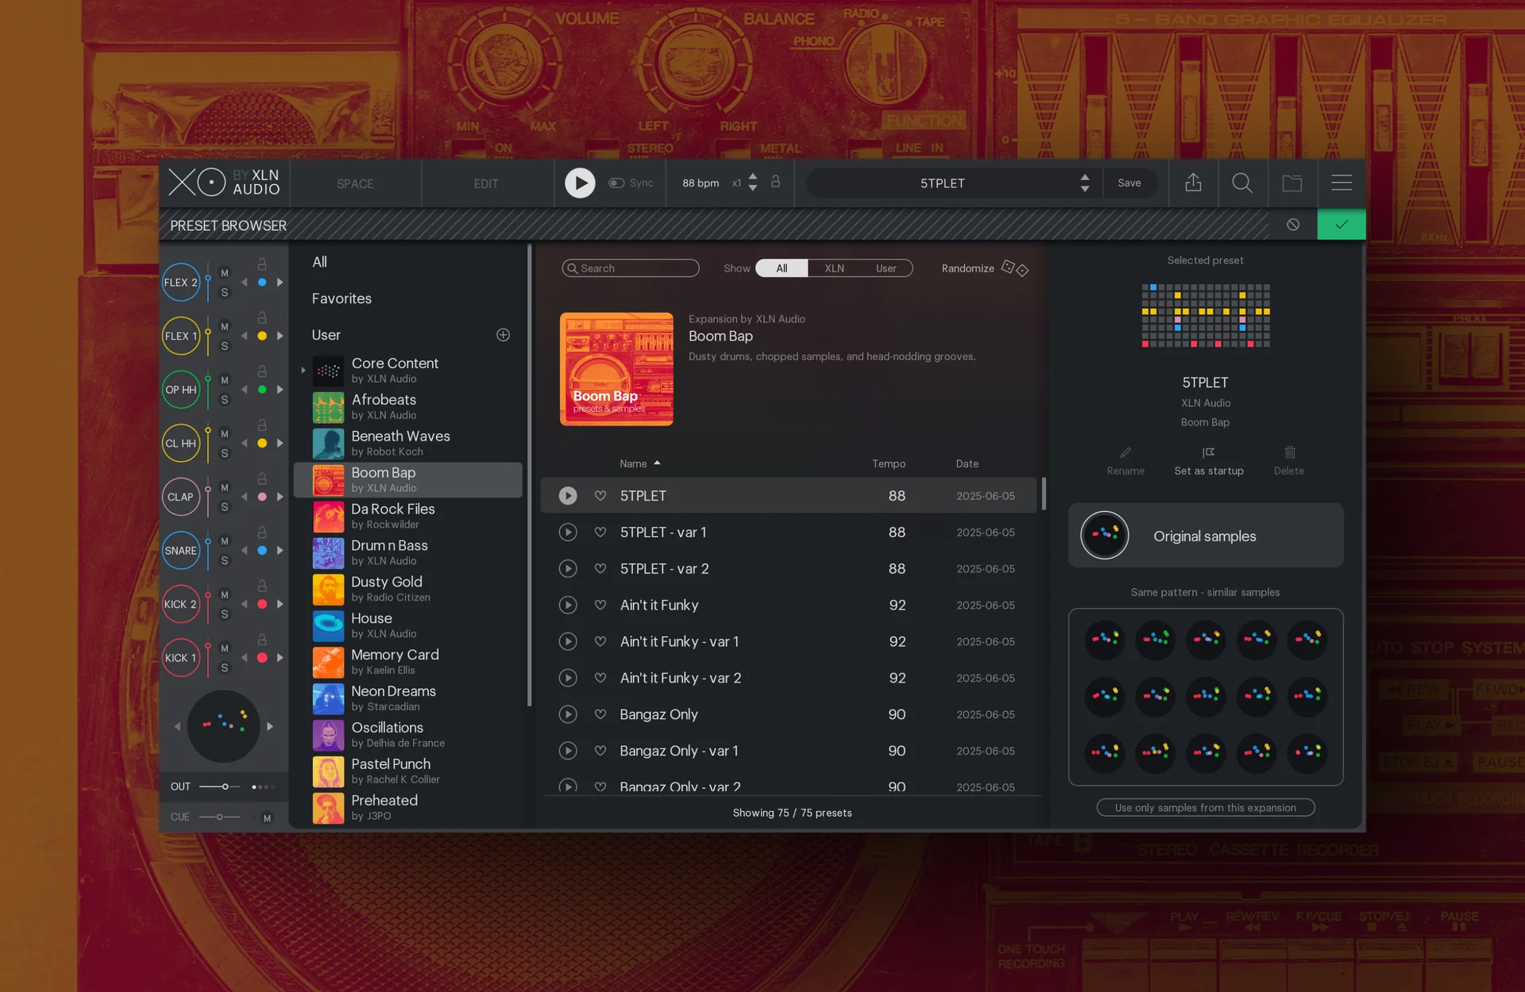Lock the KICK 2 channel sample
The image size is (1525, 992).
pyautogui.click(x=262, y=586)
